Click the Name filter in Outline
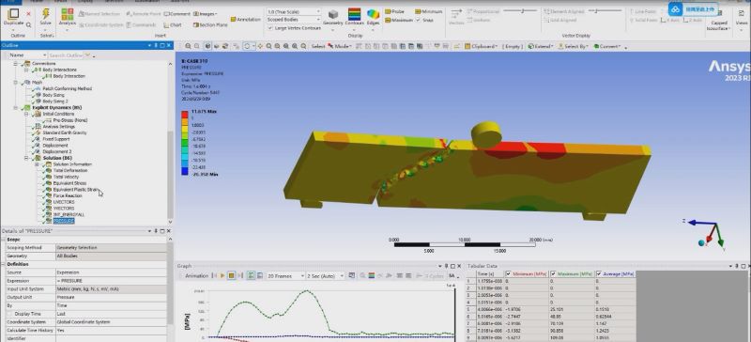Viewport: 751px width, 342px height. [x=27, y=55]
